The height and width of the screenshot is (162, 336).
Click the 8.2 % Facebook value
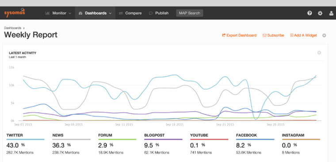(244, 146)
